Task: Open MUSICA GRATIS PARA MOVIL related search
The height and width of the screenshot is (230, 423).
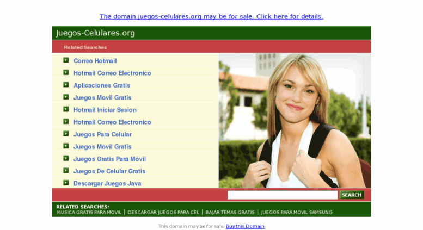Action: (89, 212)
